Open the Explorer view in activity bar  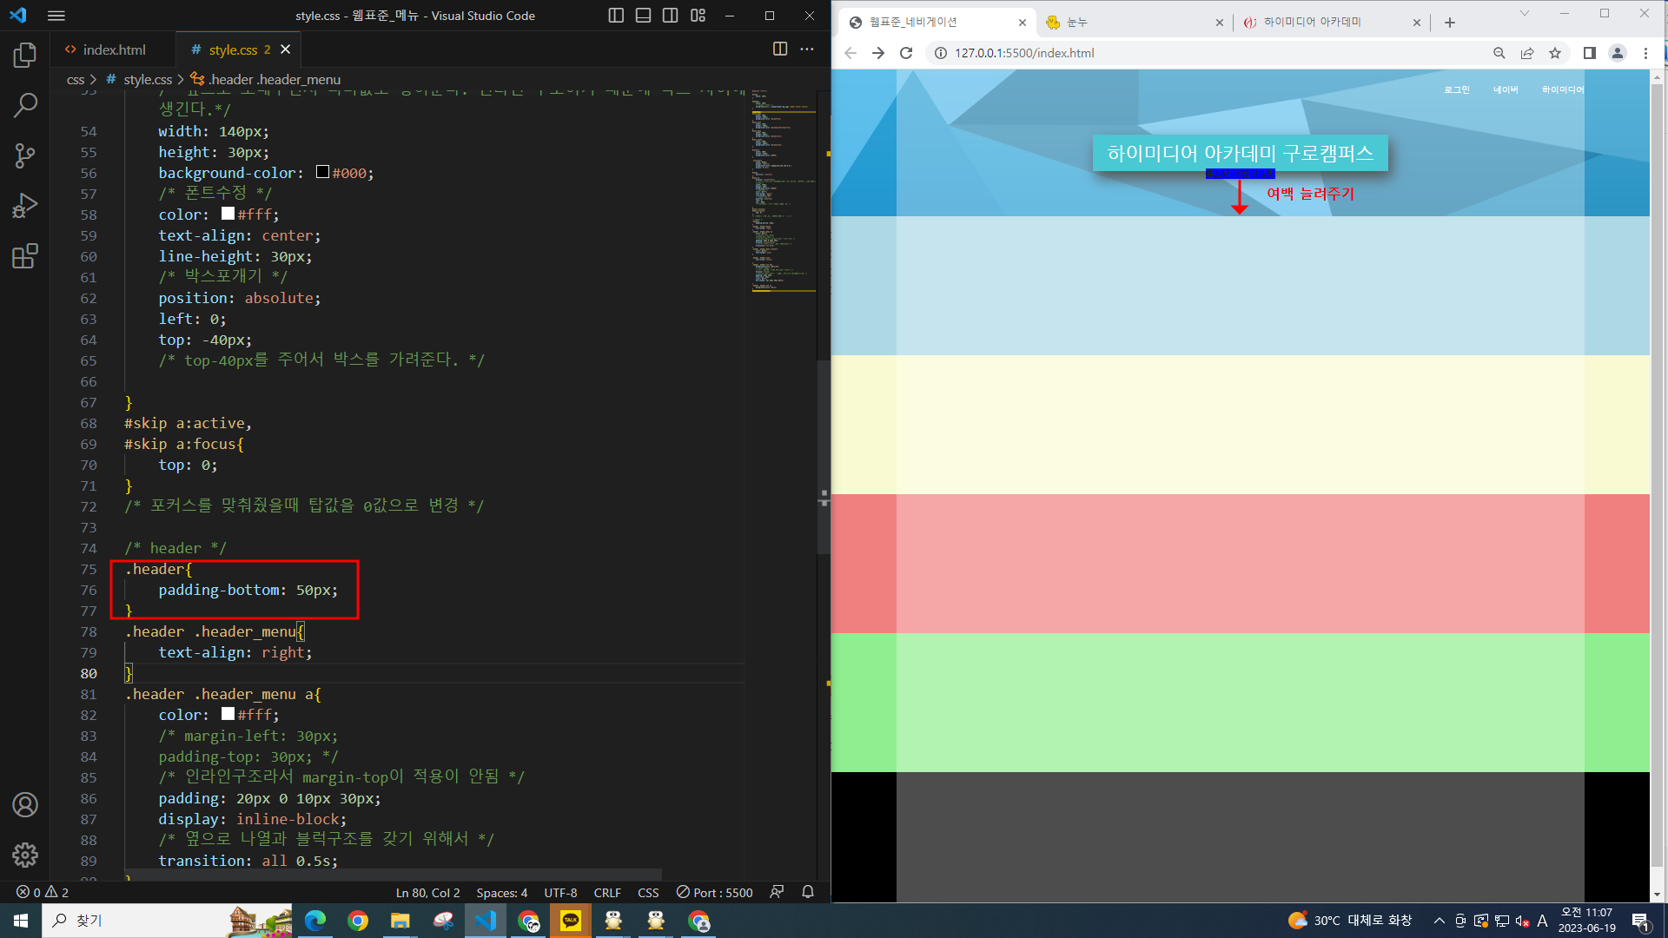[x=25, y=56]
